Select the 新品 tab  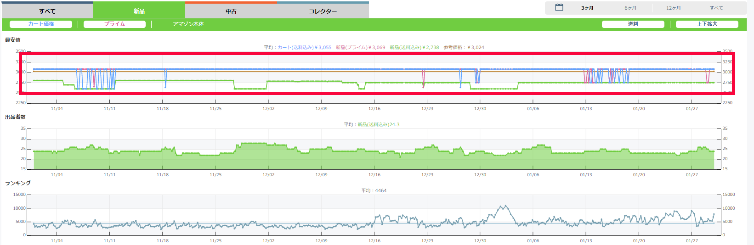coord(139,11)
